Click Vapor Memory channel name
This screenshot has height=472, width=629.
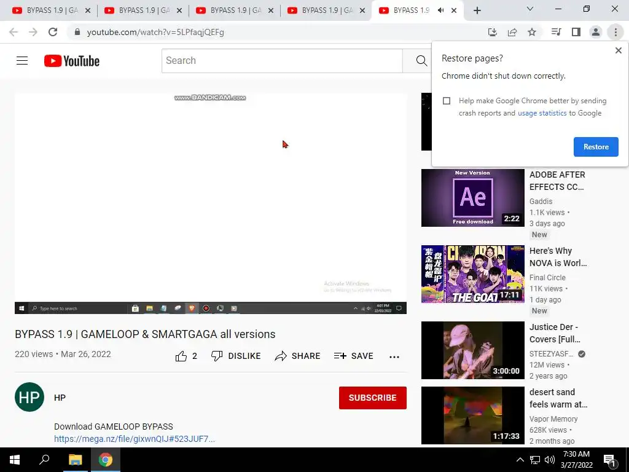[x=553, y=419]
